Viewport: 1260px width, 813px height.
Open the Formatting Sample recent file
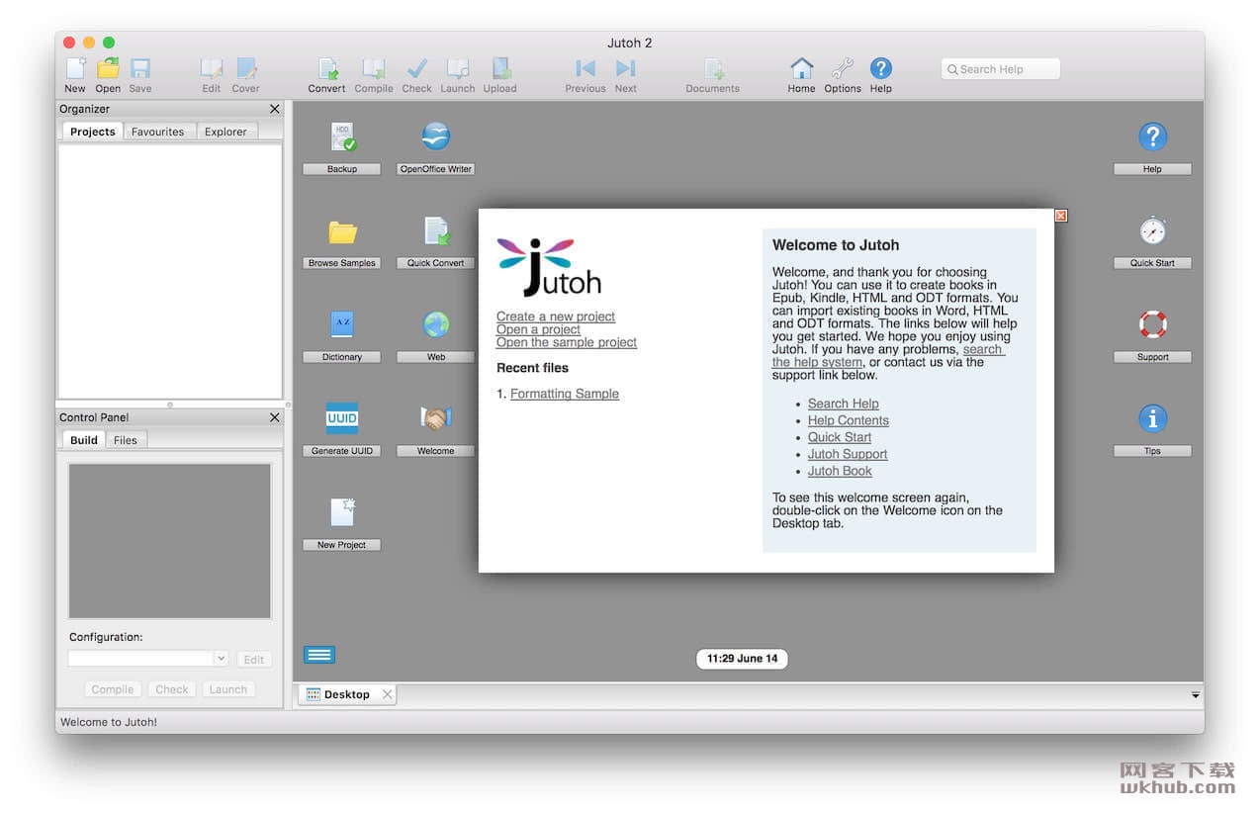565,394
